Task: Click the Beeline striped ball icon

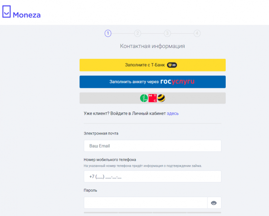Action: [161, 98]
